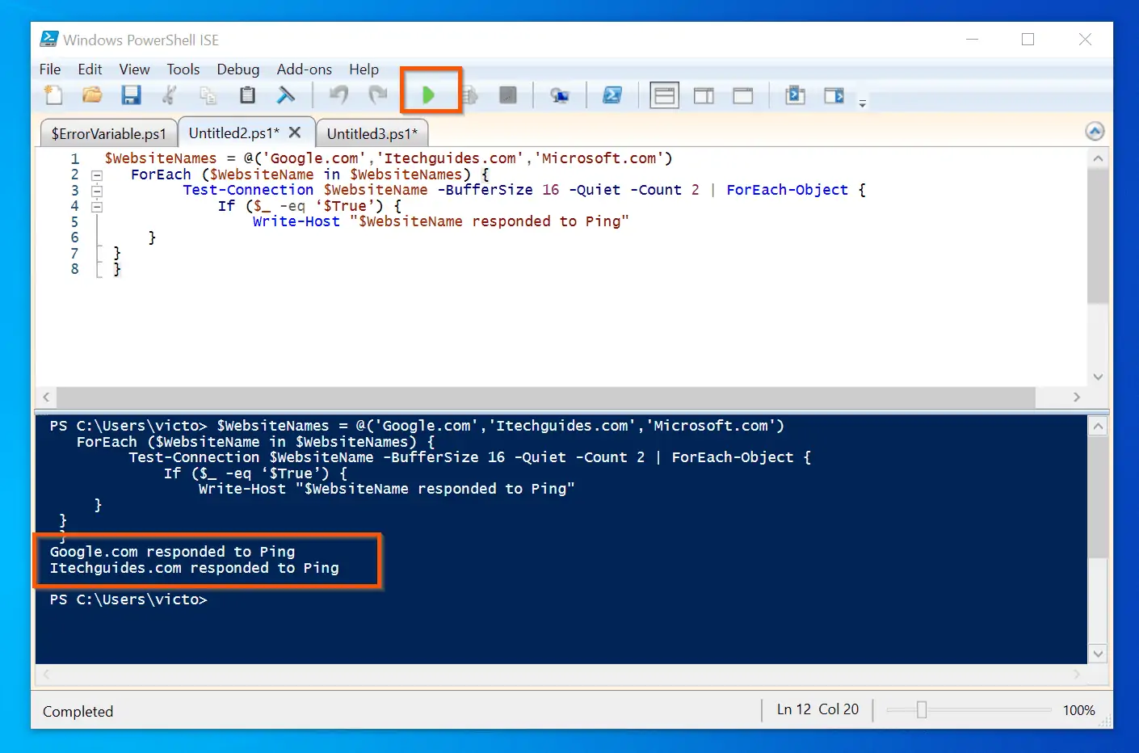This screenshot has height=753, width=1139.
Task: Show script pane on top layout icon
Action: [664, 95]
